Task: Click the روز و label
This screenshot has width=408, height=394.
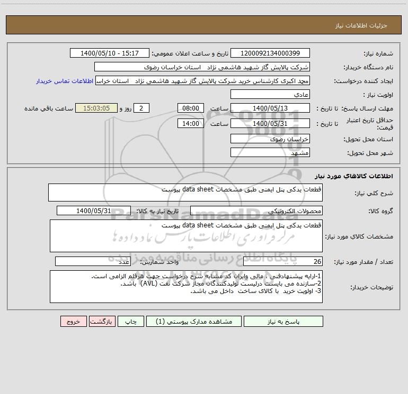Action: coord(126,108)
